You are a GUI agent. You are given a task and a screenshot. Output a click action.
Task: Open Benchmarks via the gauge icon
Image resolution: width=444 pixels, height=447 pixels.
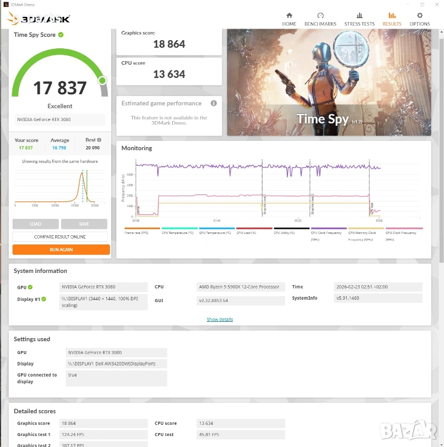pos(320,16)
